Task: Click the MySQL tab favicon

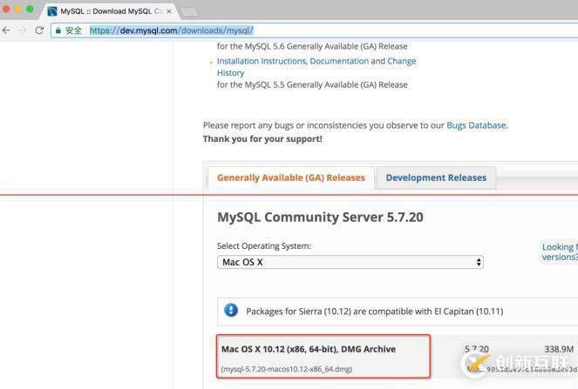Action: tap(52, 11)
